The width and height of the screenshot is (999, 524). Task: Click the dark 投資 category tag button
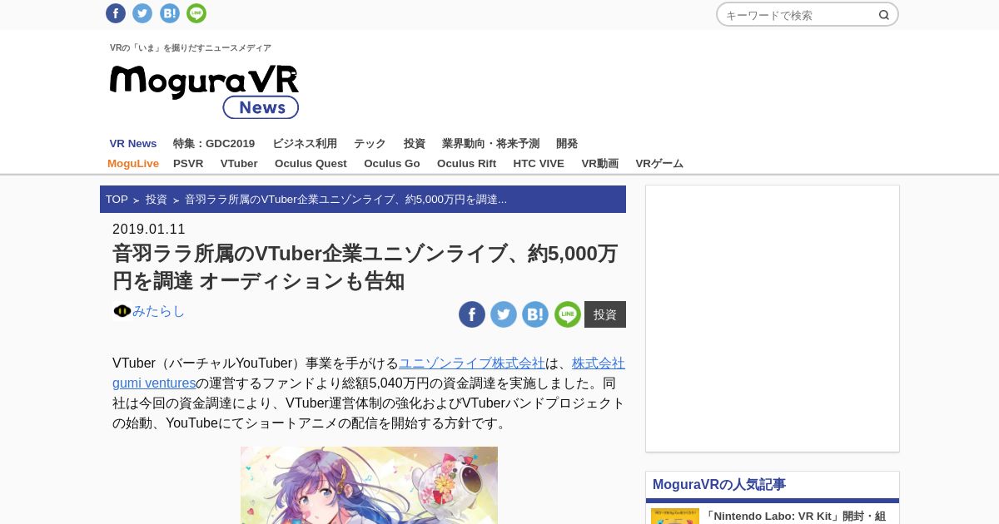[605, 314]
